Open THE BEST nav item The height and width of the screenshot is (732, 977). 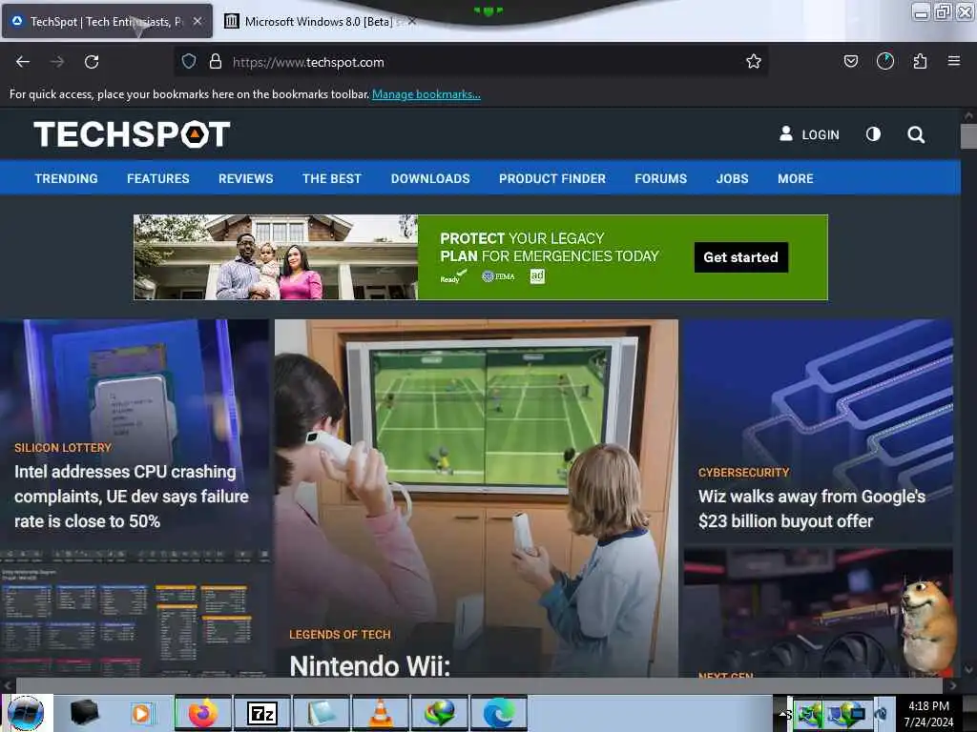click(x=332, y=178)
